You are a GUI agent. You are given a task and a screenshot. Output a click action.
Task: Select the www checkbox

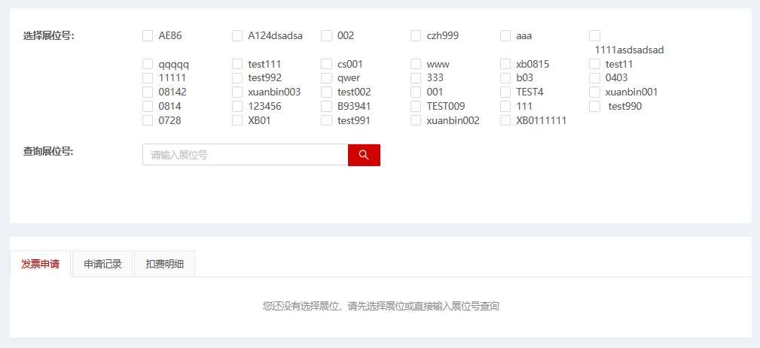pyautogui.click(x=416, y=64)
